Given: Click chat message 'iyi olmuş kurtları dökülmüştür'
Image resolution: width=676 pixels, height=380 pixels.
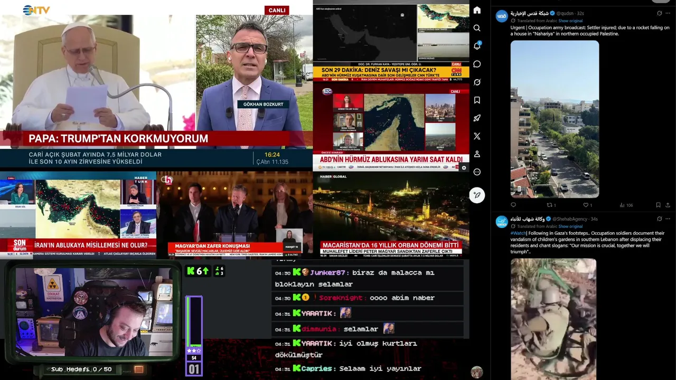Looking at the screenshot, I should point(346,349).
